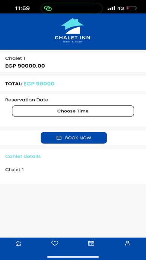Open the profile person icon
This screenshot has height=260, width=146.
point(128,243)
